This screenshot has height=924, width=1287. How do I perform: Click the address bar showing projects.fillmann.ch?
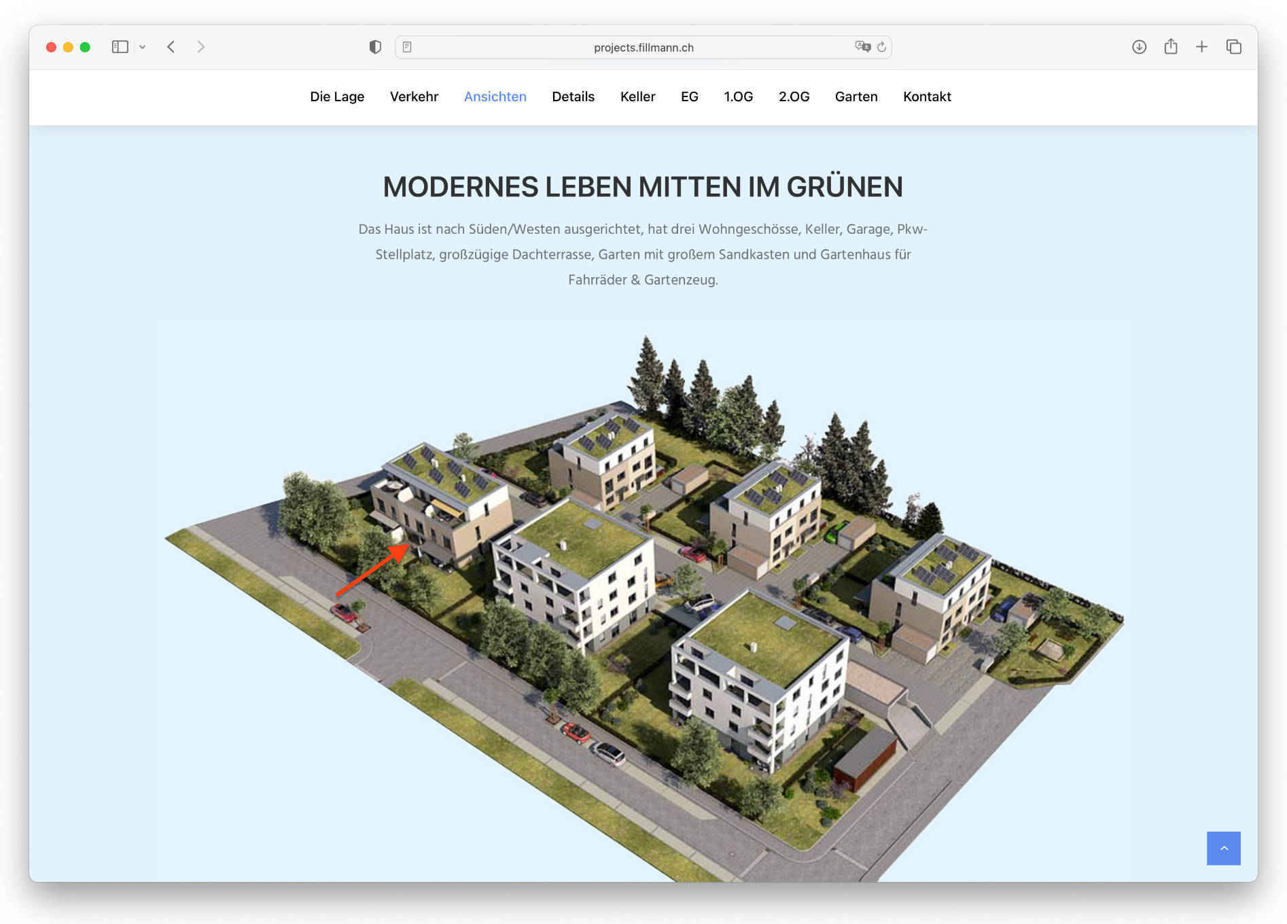643,48
